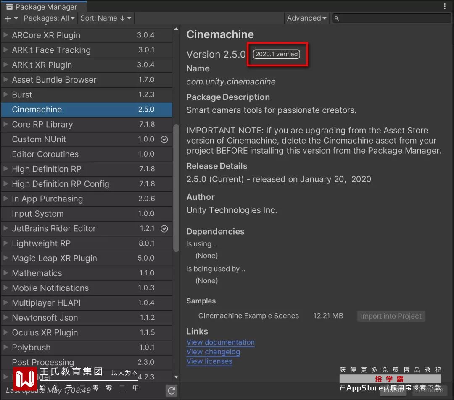Select the Oculus XR Plugin row
Screen dimensions: 454x400
pyautogui.click(x=87, y=333)
